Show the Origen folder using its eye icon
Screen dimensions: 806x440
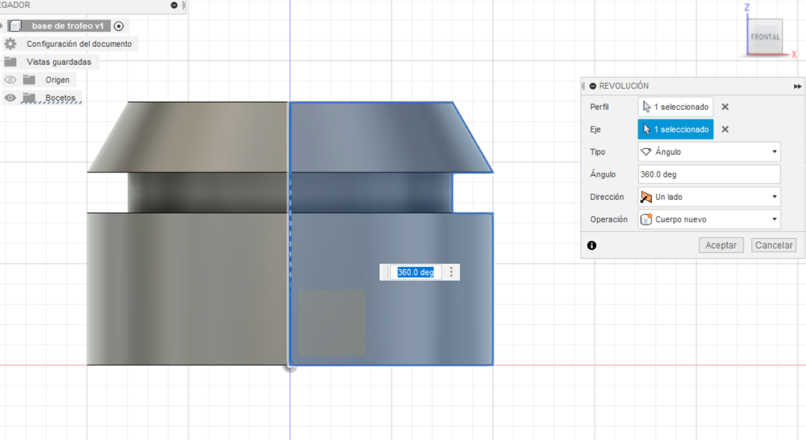[x=10, y=80]
